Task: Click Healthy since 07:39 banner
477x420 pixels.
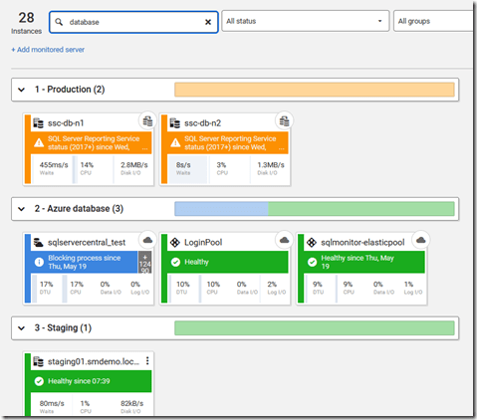Action: [92, 381]
